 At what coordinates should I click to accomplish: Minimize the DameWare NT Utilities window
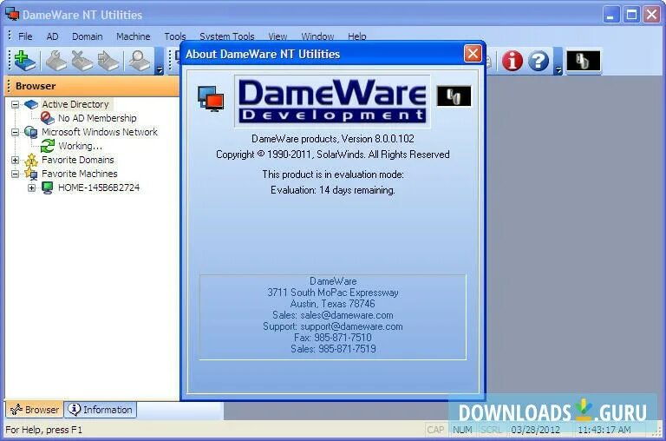pos(610,15)
